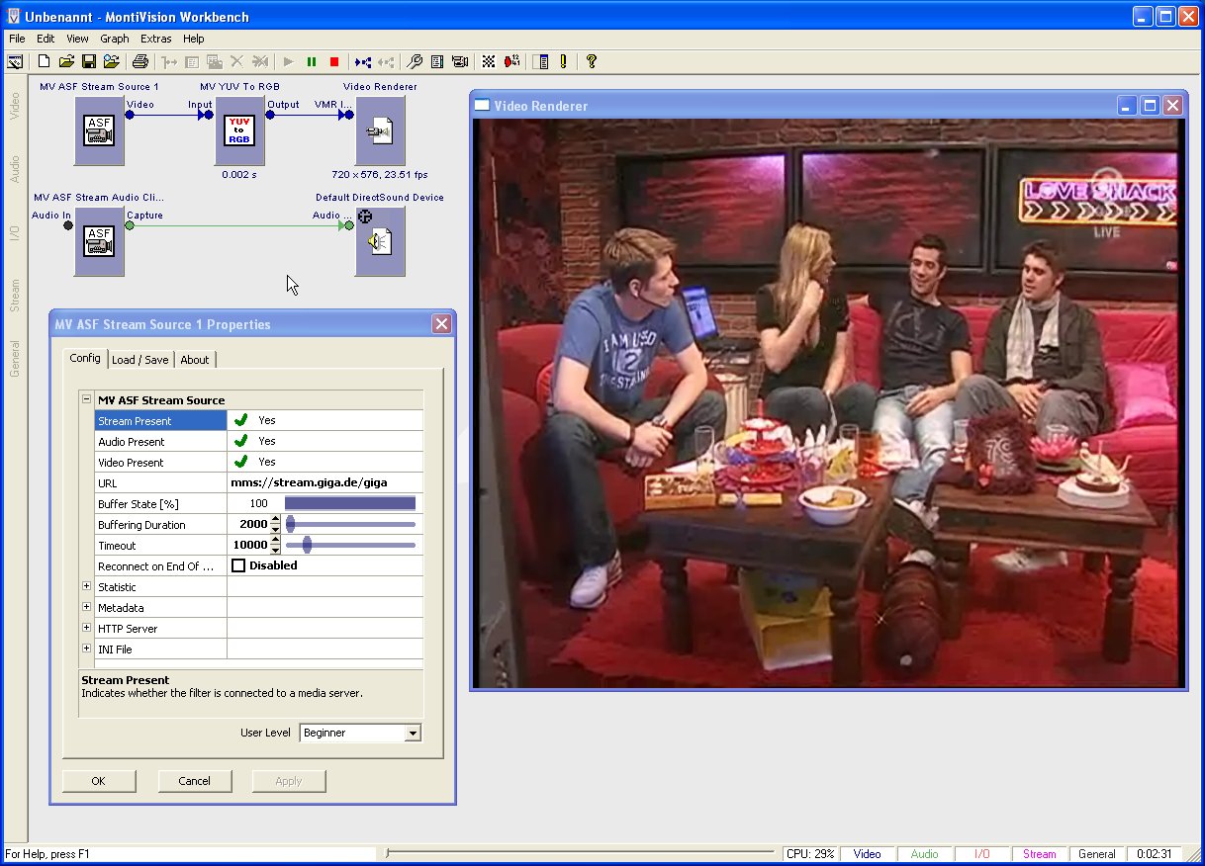This screenshot has width=1205, height=866.
Task: Select the MV YUV To RGB filter node
Action: [x=240, y=130]
